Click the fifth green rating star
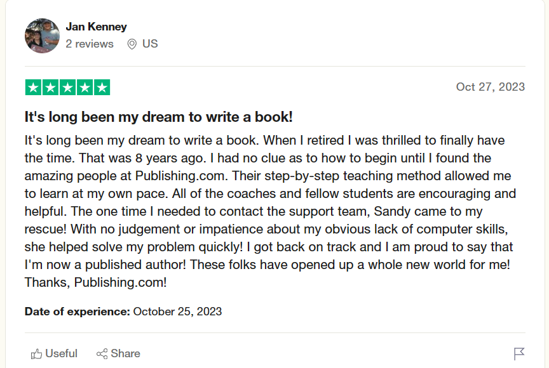The image size is (549, 368). click(x=102, y=88)
